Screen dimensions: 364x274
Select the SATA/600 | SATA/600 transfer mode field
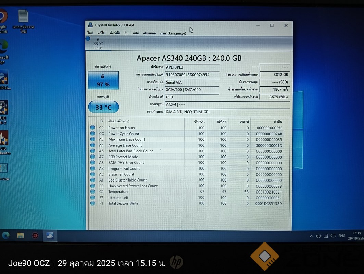(x=192, y=89)
